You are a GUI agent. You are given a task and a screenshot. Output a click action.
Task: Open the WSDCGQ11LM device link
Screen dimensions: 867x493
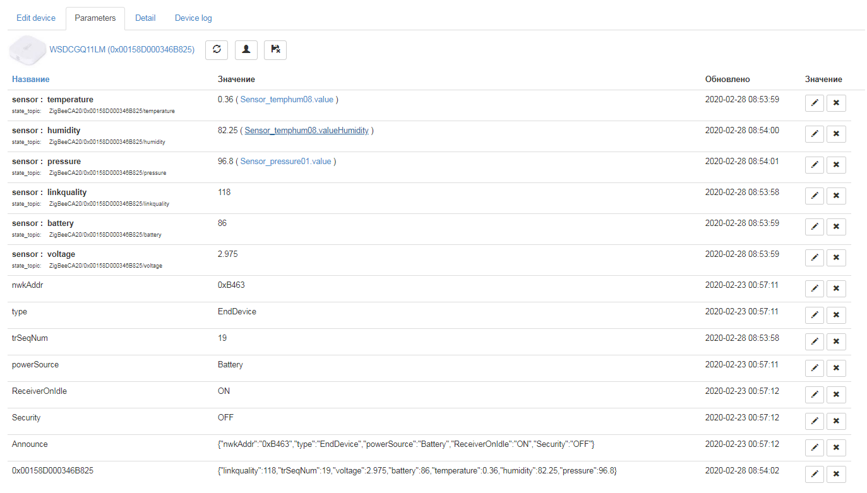122,49
